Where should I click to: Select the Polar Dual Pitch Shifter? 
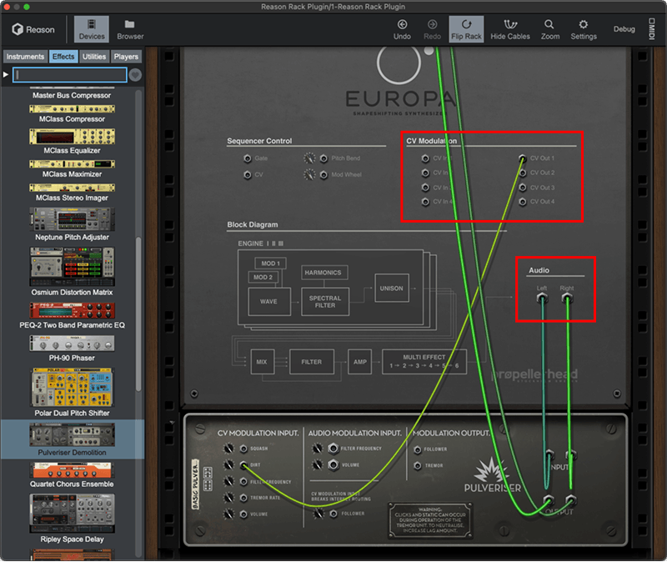[x=72, y=393]
